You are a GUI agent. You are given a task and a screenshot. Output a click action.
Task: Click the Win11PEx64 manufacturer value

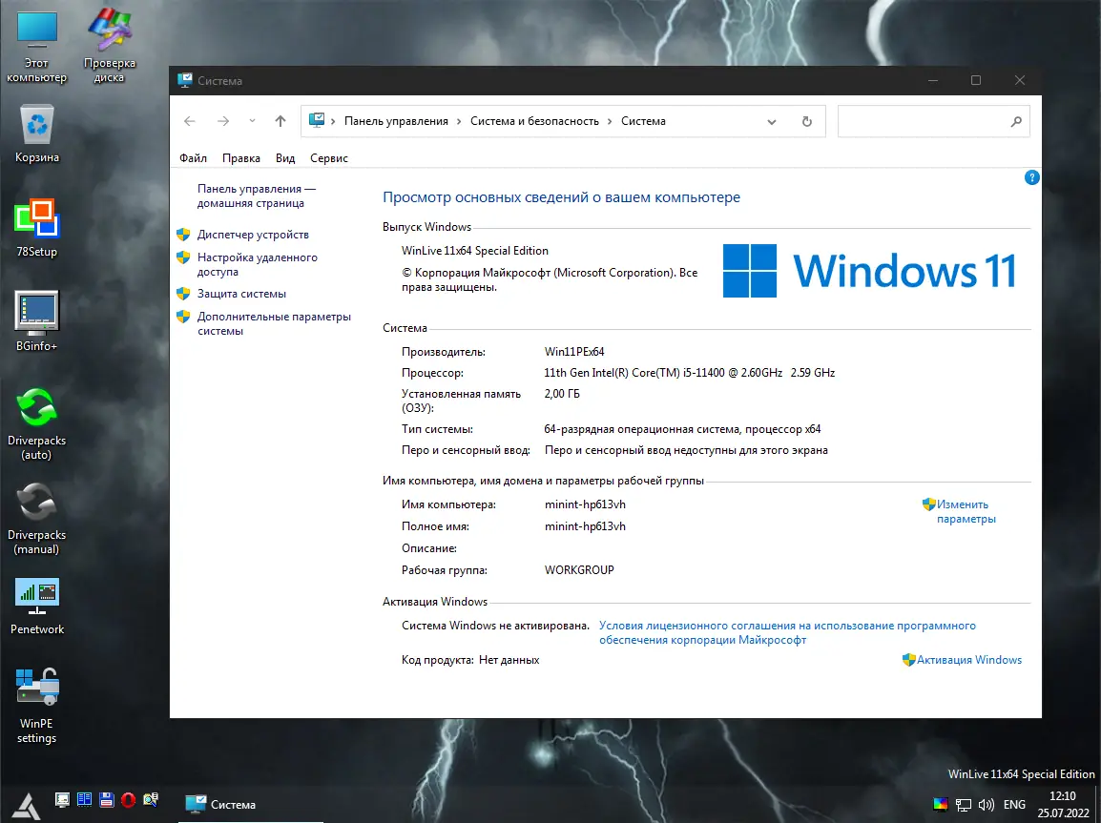click(x=574, y=352)
